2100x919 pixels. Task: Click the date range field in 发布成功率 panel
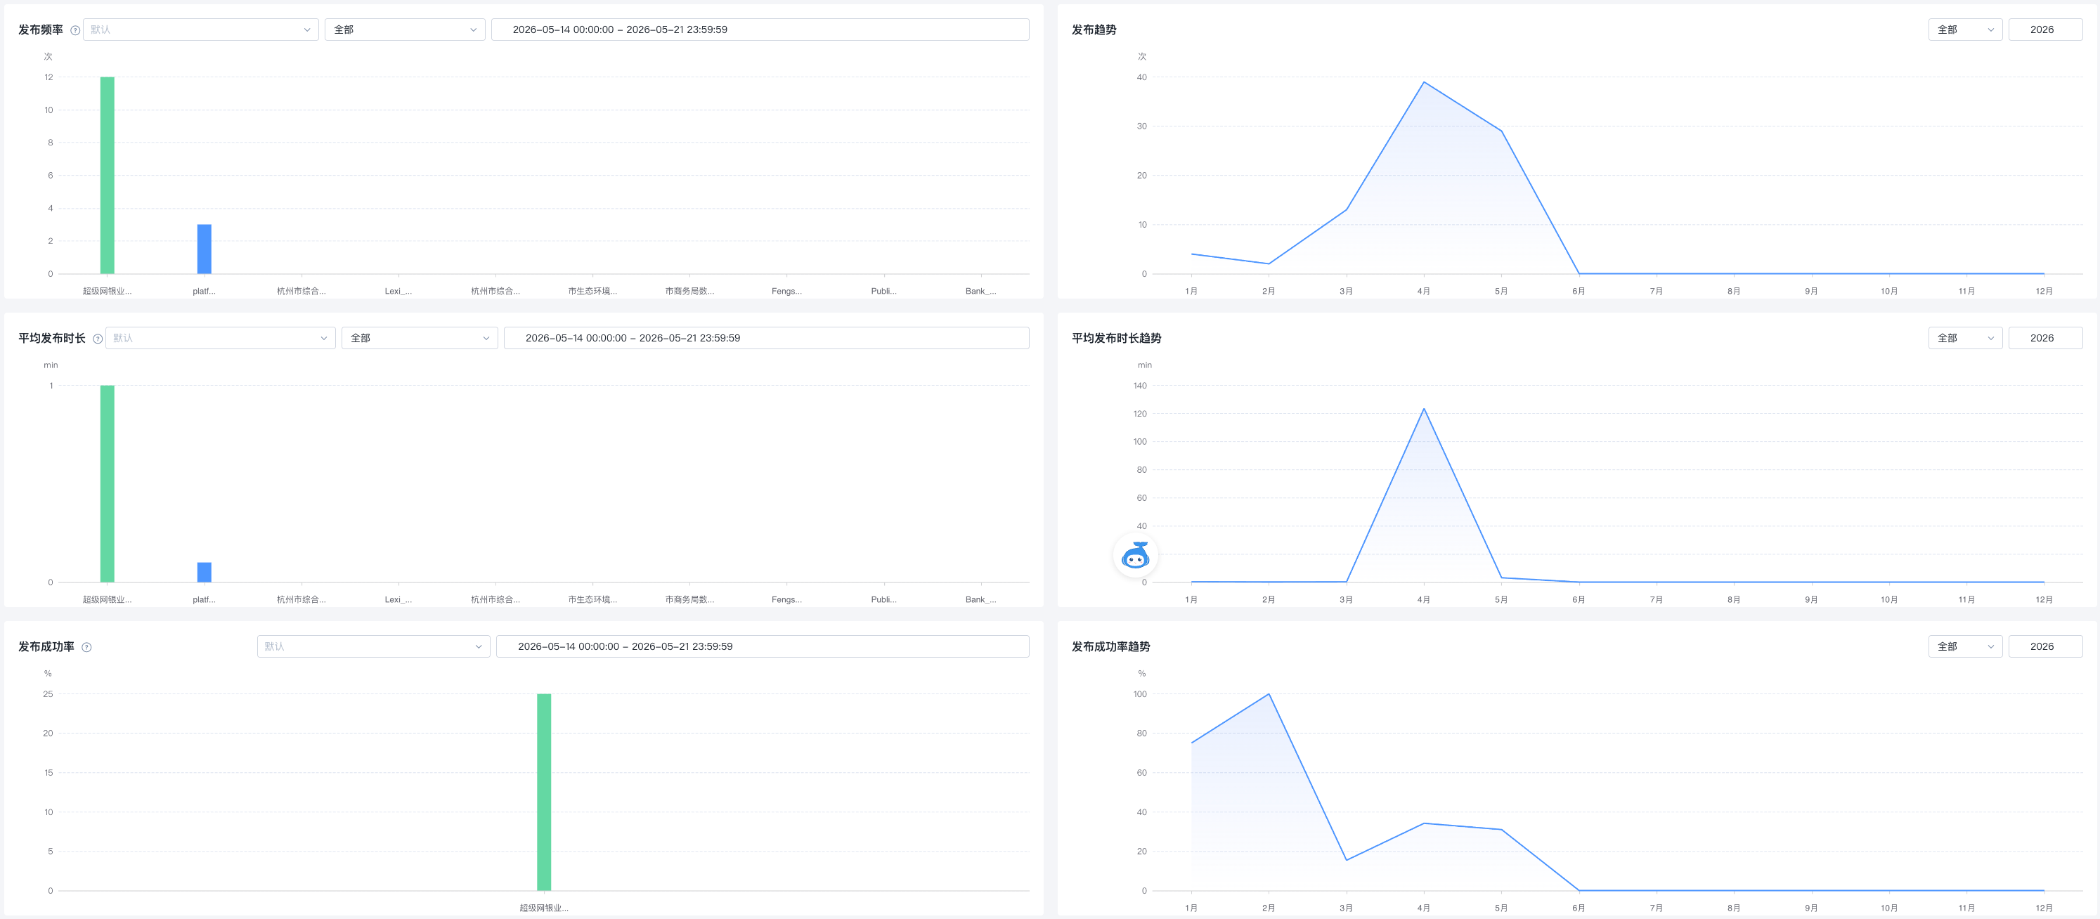(763, 646)
